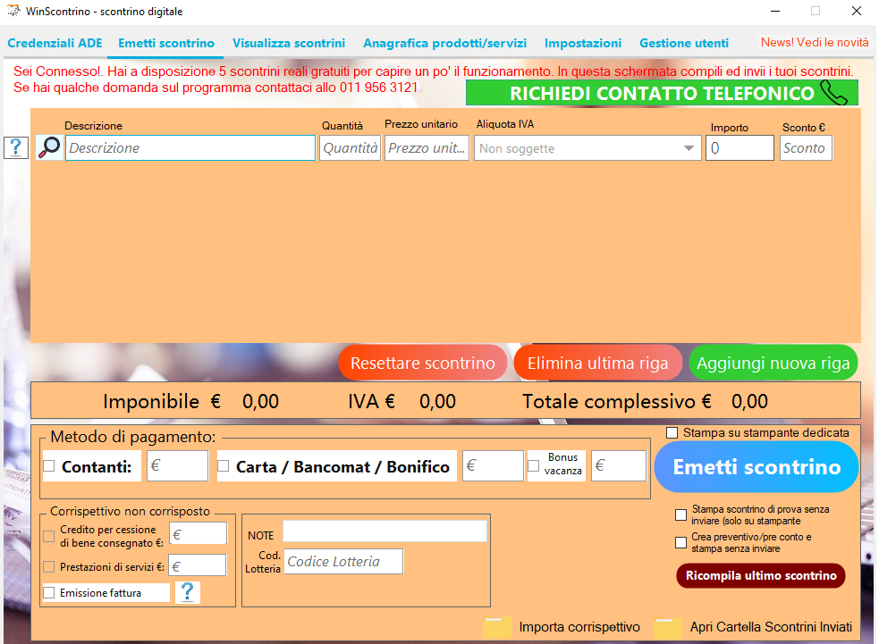The image size is (879, 644).
Task: Click the help question mark beside Descrizione row
Action: point(16,148)
